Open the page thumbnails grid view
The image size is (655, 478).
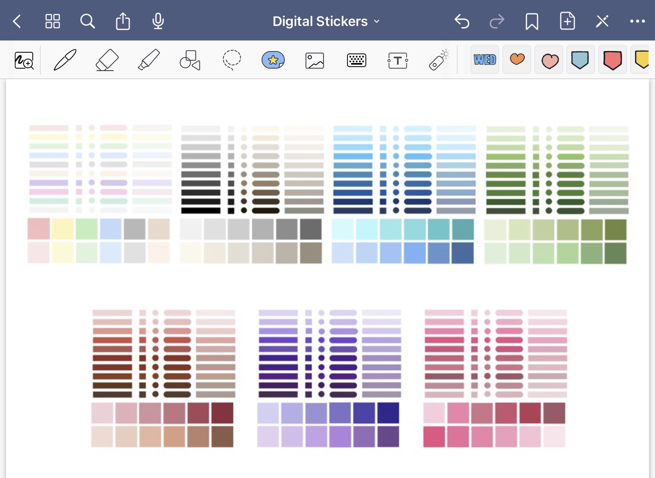tap(53, 21)
